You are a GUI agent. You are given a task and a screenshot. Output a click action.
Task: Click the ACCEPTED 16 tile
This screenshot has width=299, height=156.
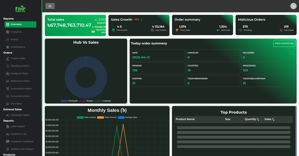tap(213, 68)
